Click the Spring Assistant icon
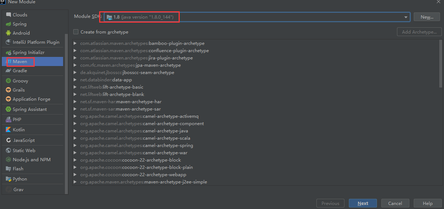This screenshot has height=209, width=444. [9, 109]
